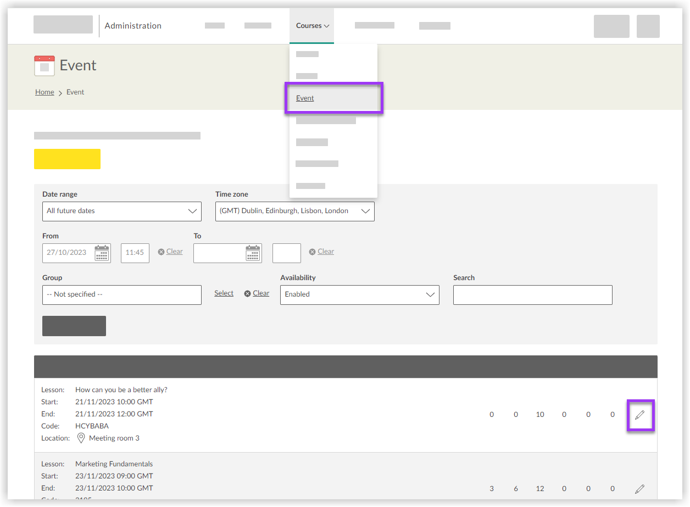The height and width of the screenshot is (507, 690).
Task: Click the Select link next to Group
Action: [x=224, y=293]
